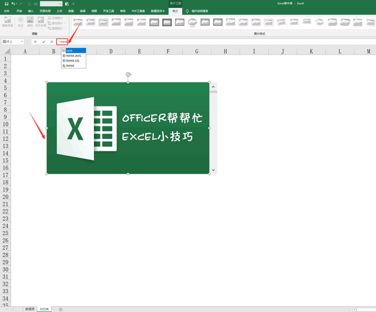Open the 艺术效果 Artistic Effects option
The width and height of the screenshot is (376, 312).
[x=41, y=22]
